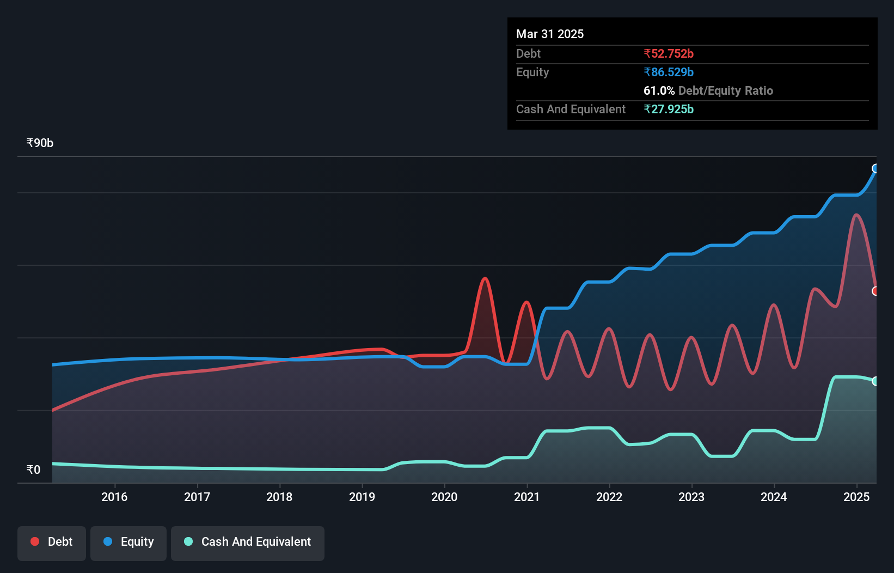This screenshot has width=894, height=573.
Task: Toggle the Debt series visibility
Action: pyautogui.click(x=52, y=543)
